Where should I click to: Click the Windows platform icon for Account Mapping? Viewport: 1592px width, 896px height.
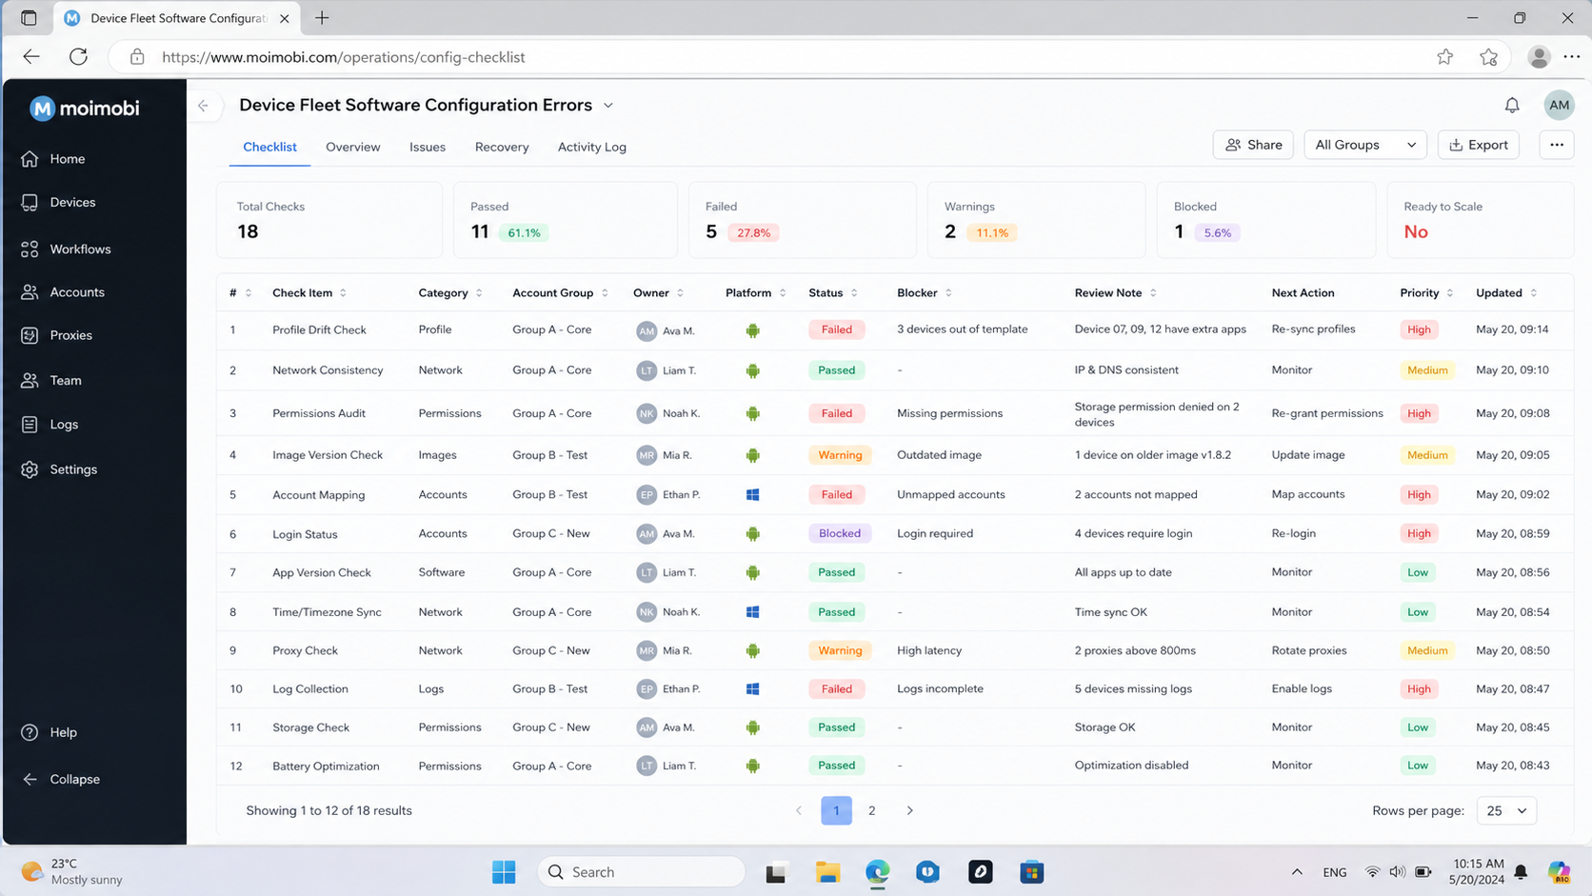tap(753, 495)
